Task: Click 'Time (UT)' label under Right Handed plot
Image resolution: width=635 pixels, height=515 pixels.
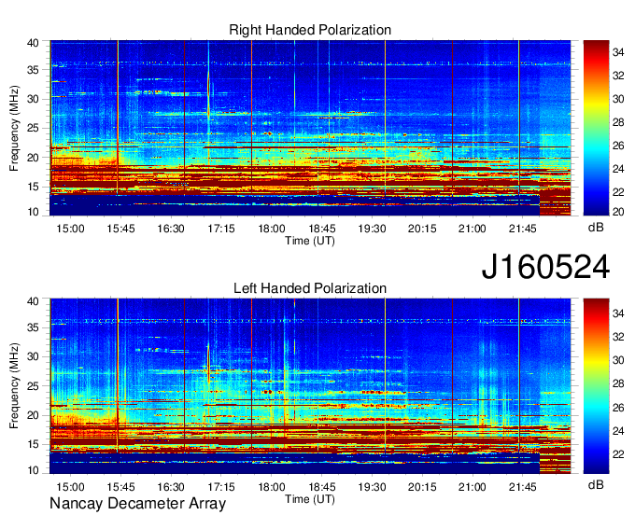Action: click(x=310, y=241)
